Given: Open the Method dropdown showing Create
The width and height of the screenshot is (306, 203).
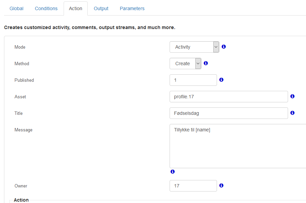Looking at the screenshot, I should (x=185, y=64).
